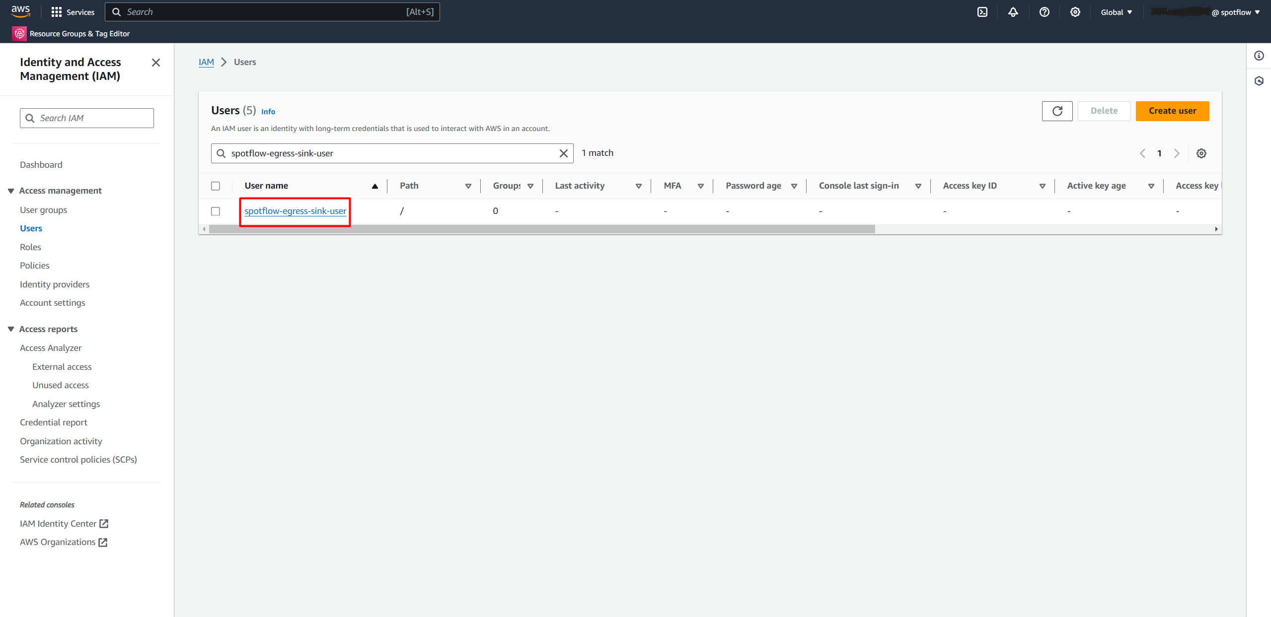The height and width of the screenshot is (617, 1271).
Task: Open console settings gear in top bar
Action: tap(1075, 12)
